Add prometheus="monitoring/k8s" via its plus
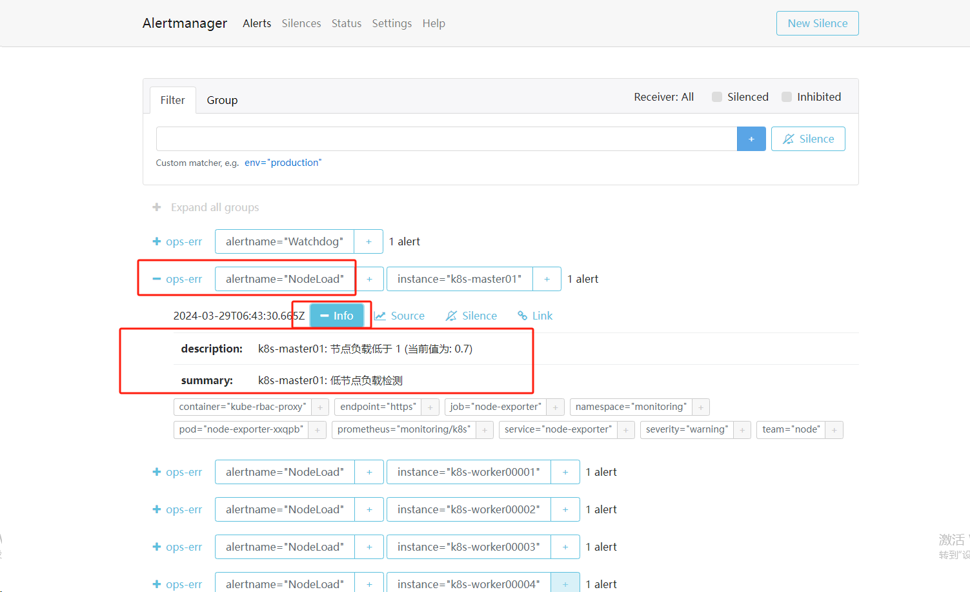Image resolution: width=970 pixels, height=592 pixels. coord(485,429)
